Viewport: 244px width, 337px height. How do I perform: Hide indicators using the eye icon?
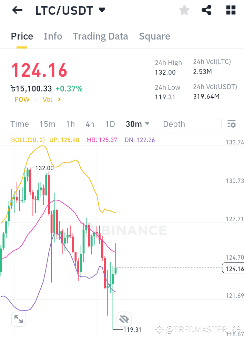pyautogui.click(x=124, y=319)
